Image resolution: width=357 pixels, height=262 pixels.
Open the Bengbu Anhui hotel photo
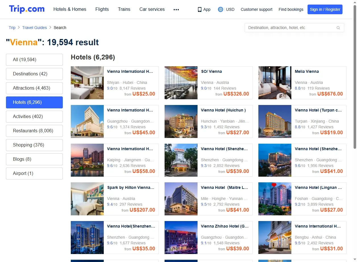click(x=275, y=238)
